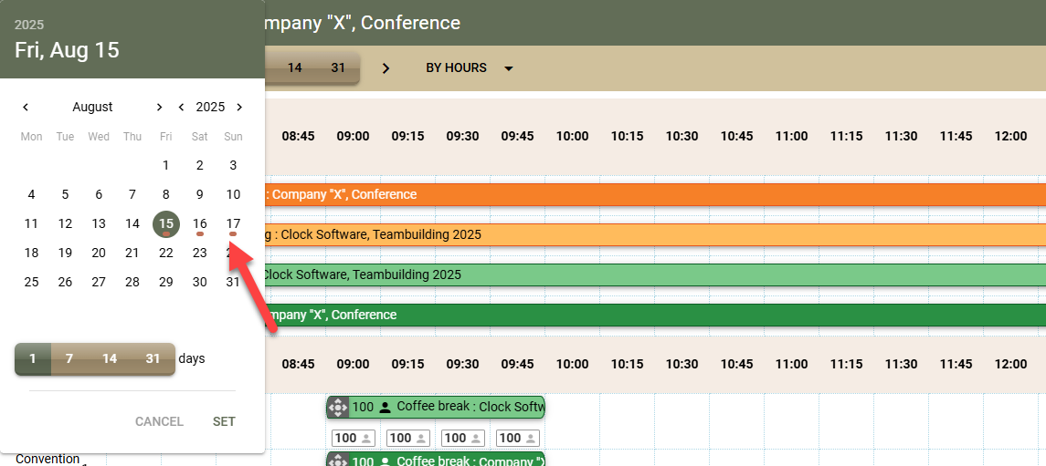Viewport: 1046px width, 466px height.
Task: Go to next year after 2025
Action: point(239,108)
